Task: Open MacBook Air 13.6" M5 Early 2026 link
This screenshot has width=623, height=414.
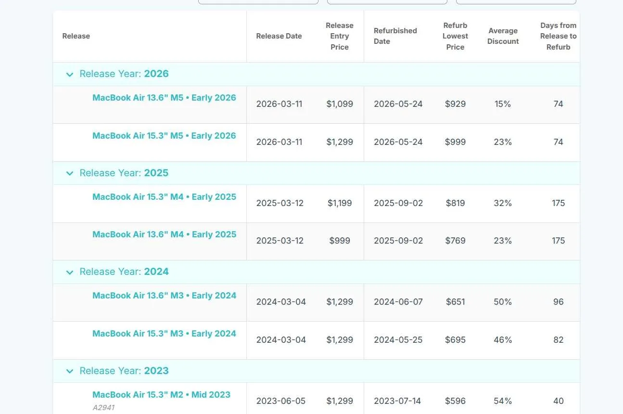Action: (164, 98)
